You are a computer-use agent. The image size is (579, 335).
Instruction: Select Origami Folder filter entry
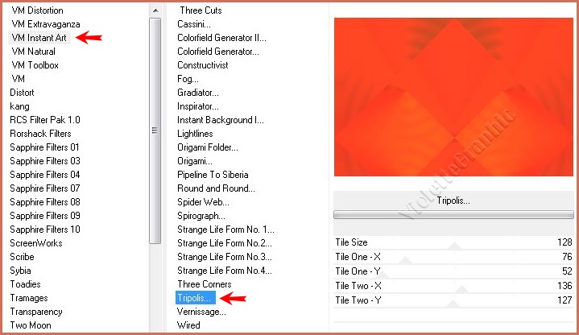click(208, 147)
